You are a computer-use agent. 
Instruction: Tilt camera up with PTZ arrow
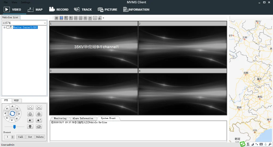[x=12, y=106]
